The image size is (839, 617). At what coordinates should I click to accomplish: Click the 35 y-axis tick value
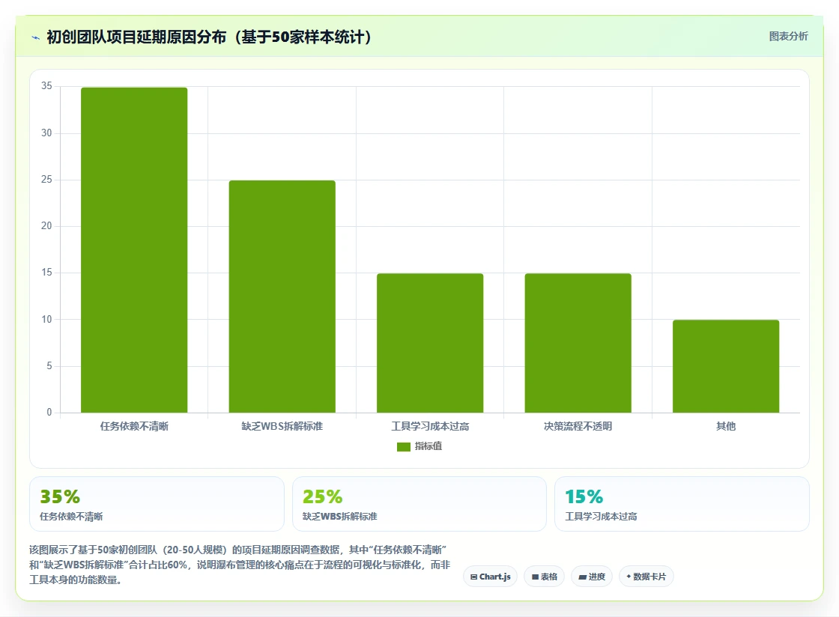46,86
